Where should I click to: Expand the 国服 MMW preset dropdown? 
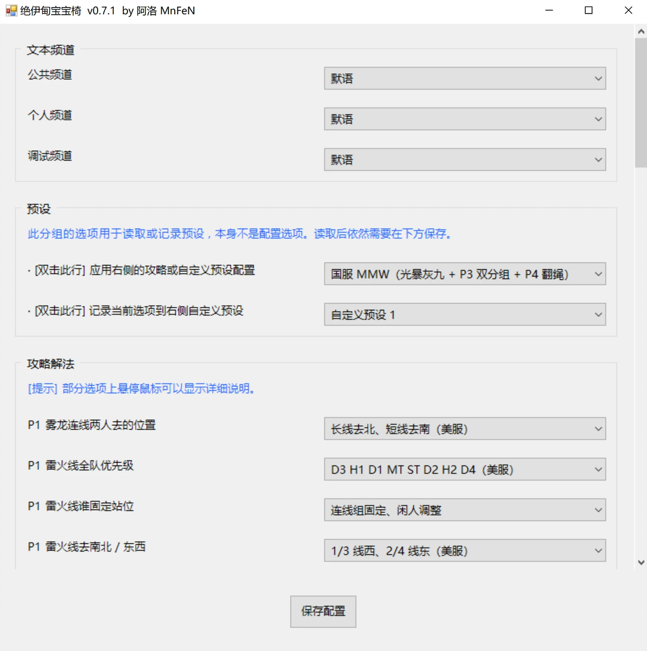pyautogui.click(x=465, y=274)
